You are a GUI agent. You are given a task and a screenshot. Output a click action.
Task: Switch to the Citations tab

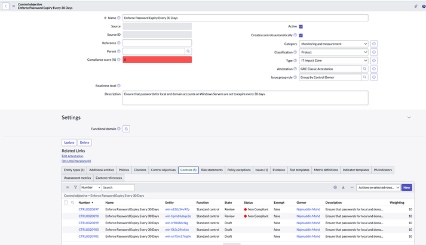(x=140, y=170)
